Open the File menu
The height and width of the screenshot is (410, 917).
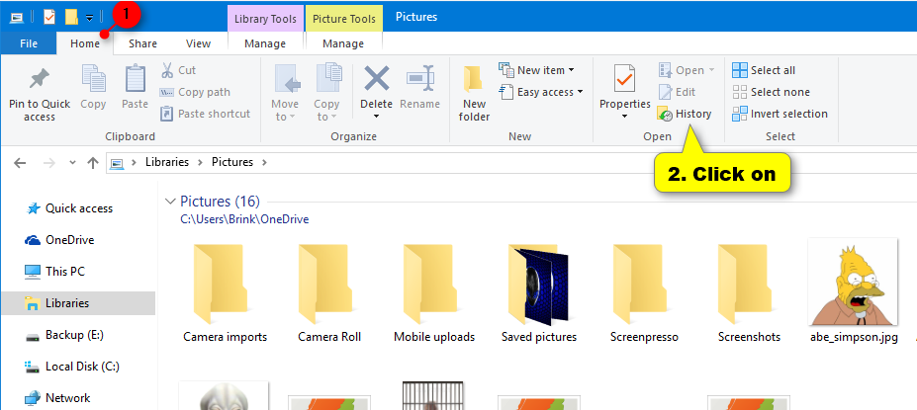(x=28, y=43)
